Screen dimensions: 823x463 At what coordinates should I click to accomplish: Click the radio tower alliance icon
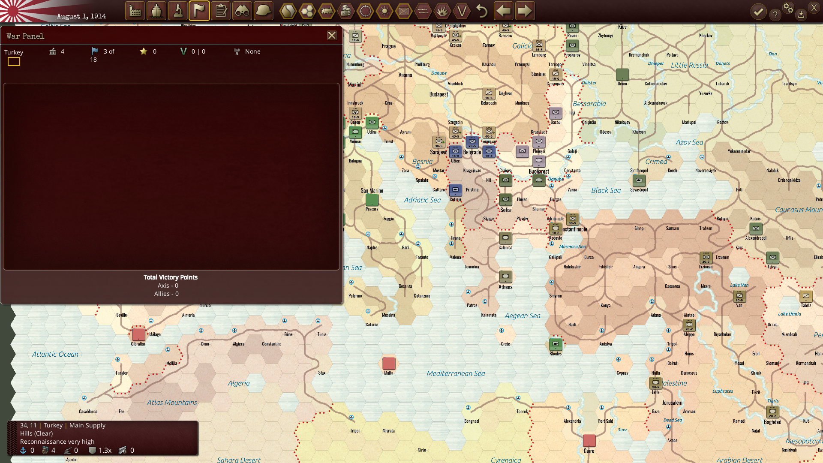coord(237,51)
